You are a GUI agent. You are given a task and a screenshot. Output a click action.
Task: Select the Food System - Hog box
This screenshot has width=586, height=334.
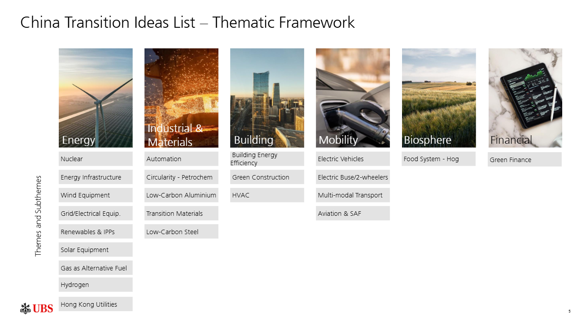pyautogui.click(x=438, y=159)
